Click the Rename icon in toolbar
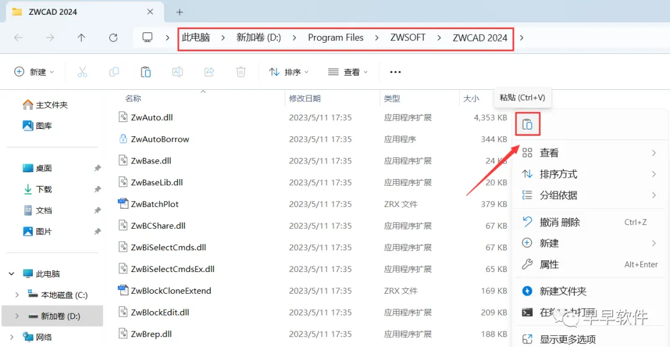 coord(177,72)
